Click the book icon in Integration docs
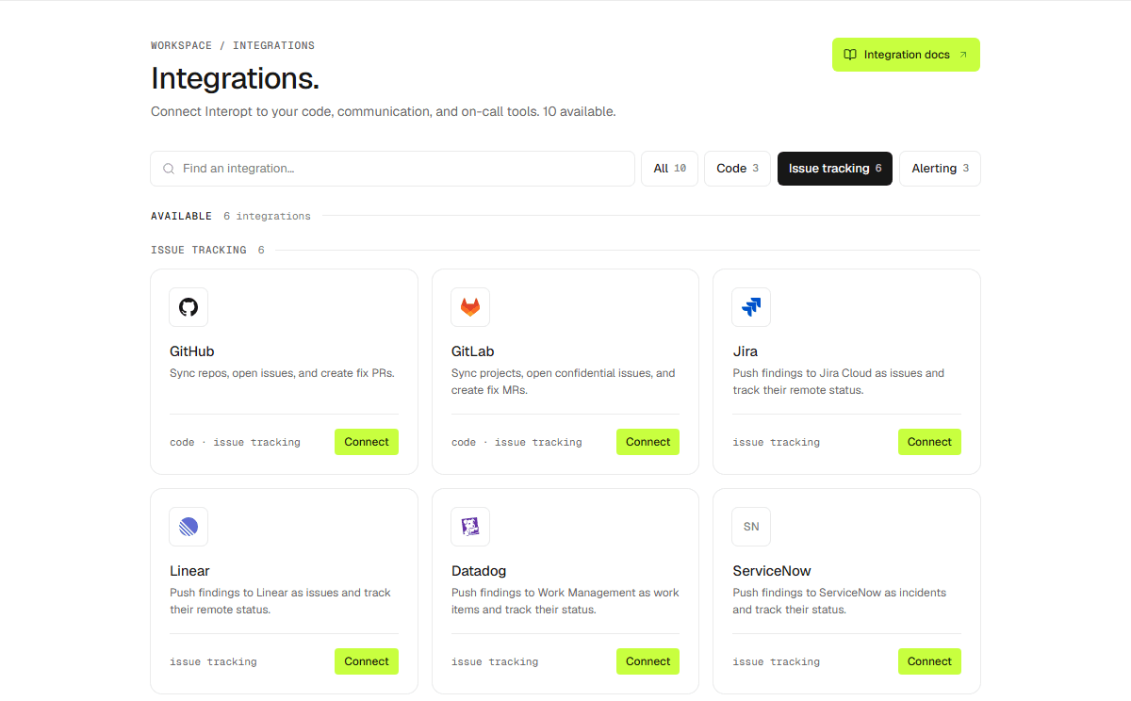 (x=850, y=55)
